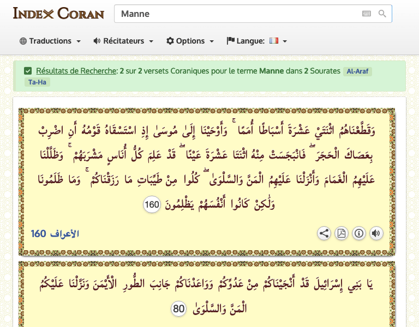This screenshot has height=327, width=419.
Task: Share verse Al-Araf 160
Action: (x=324, y=234)
